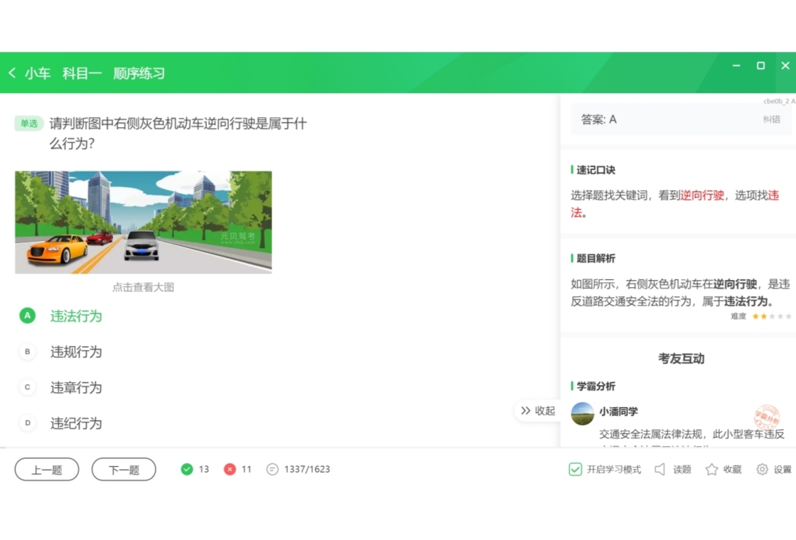Select option A 违法行为

(61, 315)
